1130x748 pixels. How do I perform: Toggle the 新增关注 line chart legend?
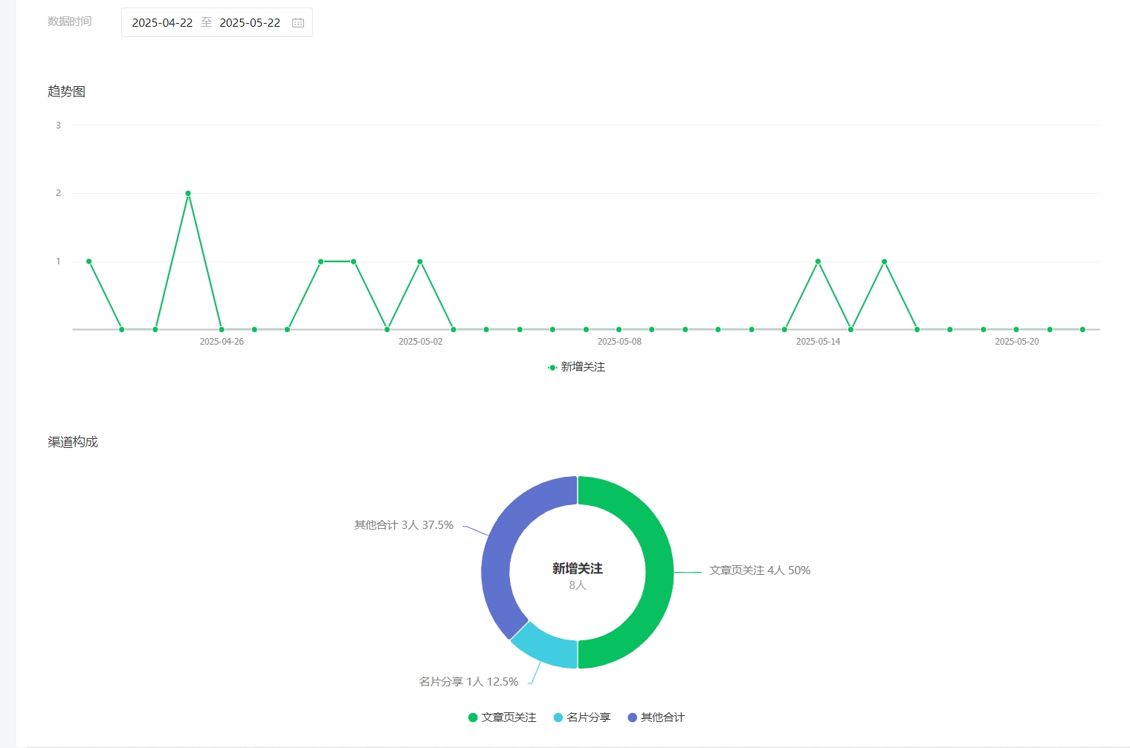pos(576,367)
